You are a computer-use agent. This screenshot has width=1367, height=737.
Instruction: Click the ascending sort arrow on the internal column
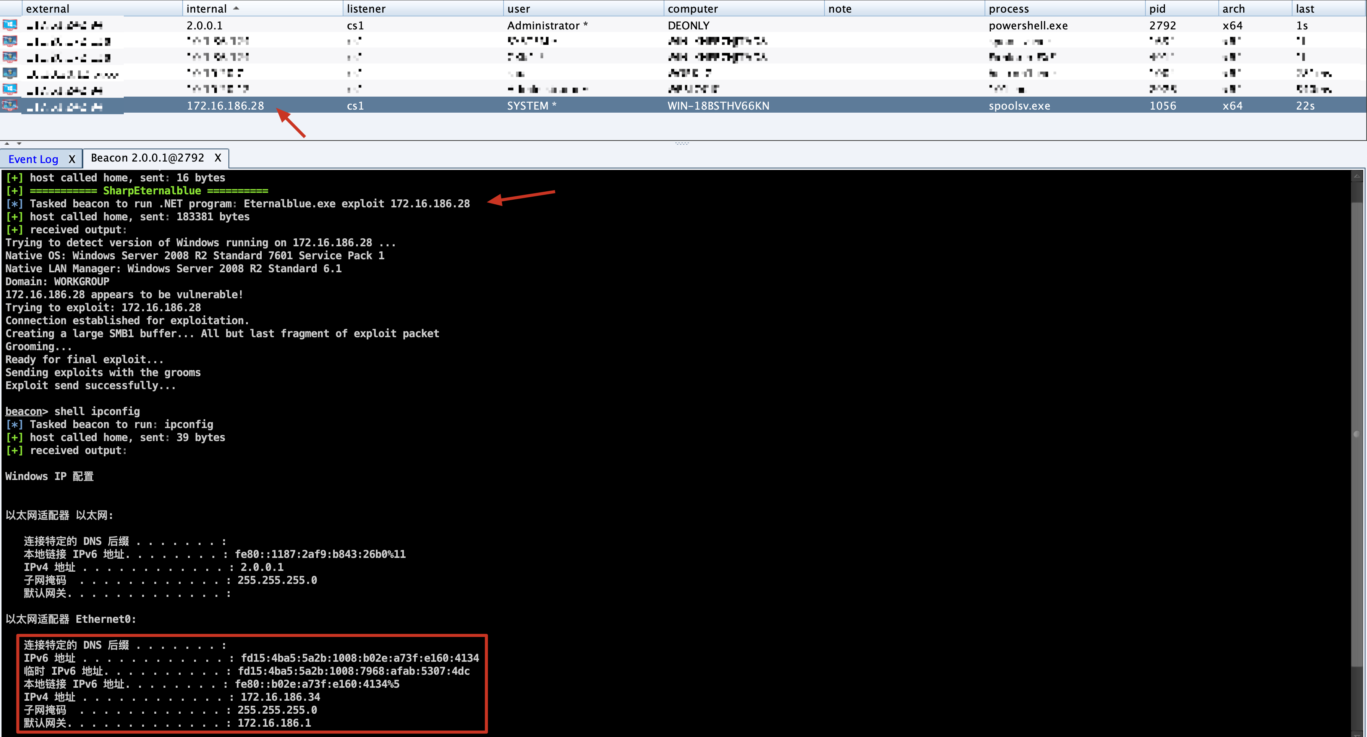236,8
